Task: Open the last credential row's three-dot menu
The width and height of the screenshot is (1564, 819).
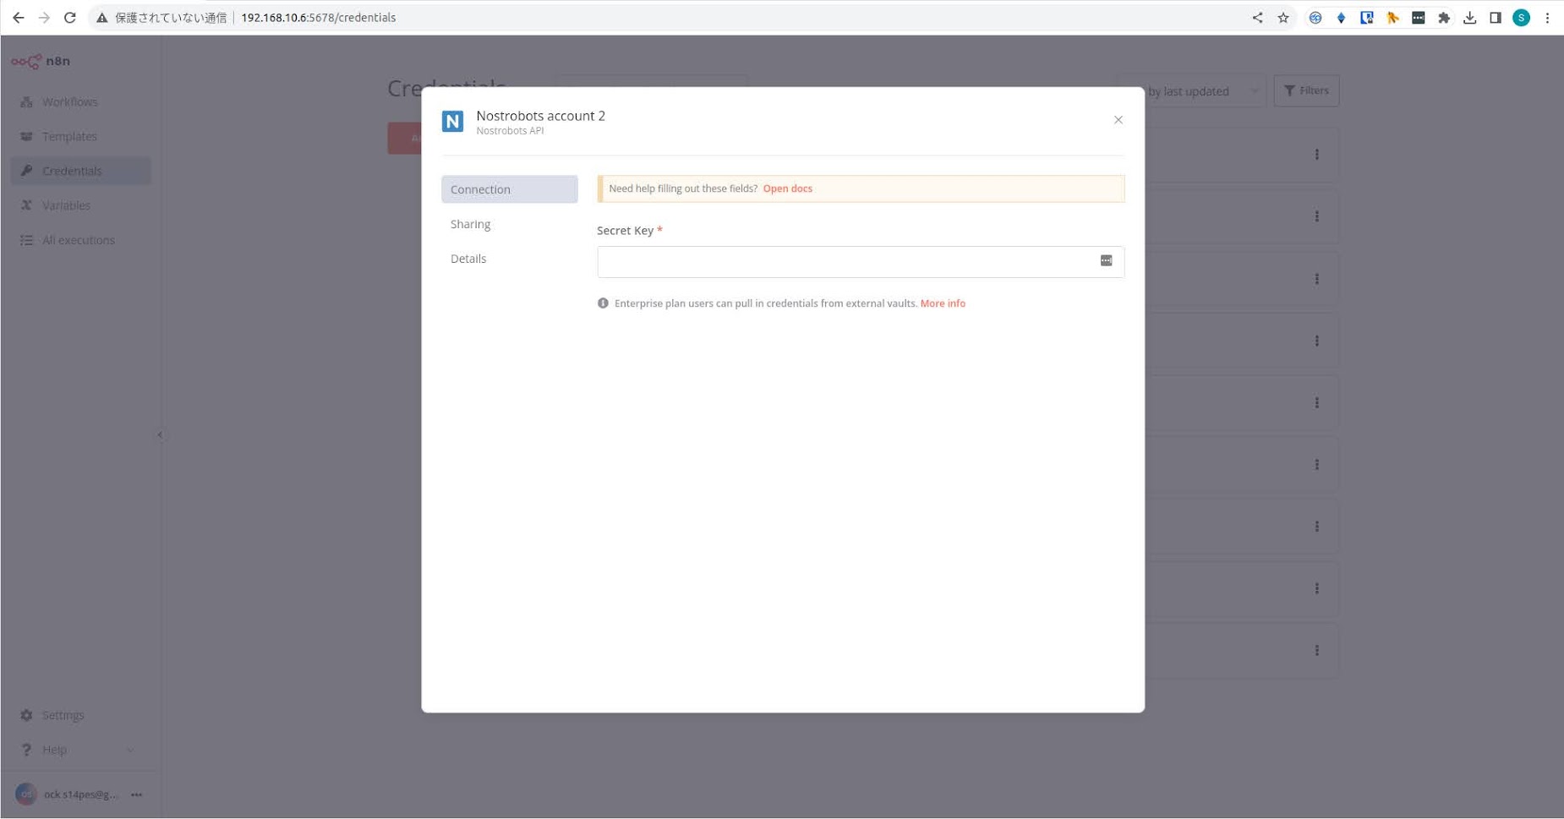Action: click(1316, 651)
